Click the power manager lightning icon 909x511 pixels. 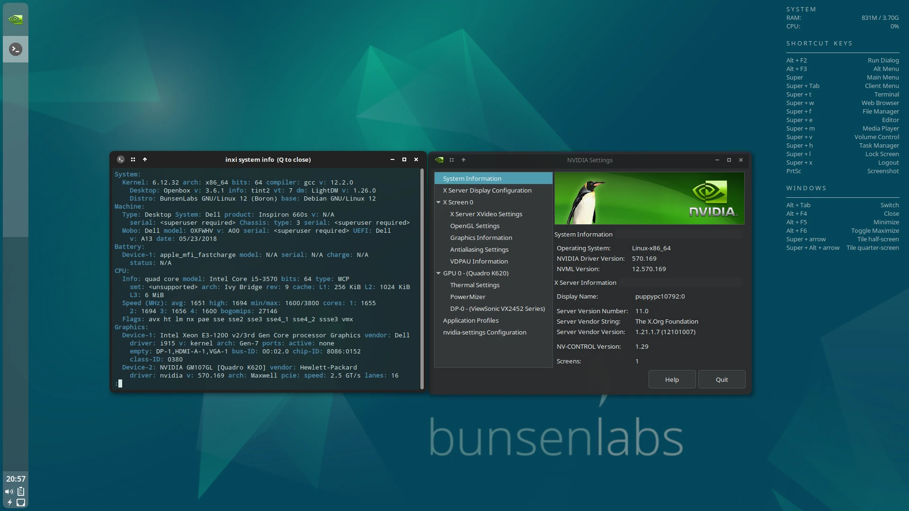point(9,502)
